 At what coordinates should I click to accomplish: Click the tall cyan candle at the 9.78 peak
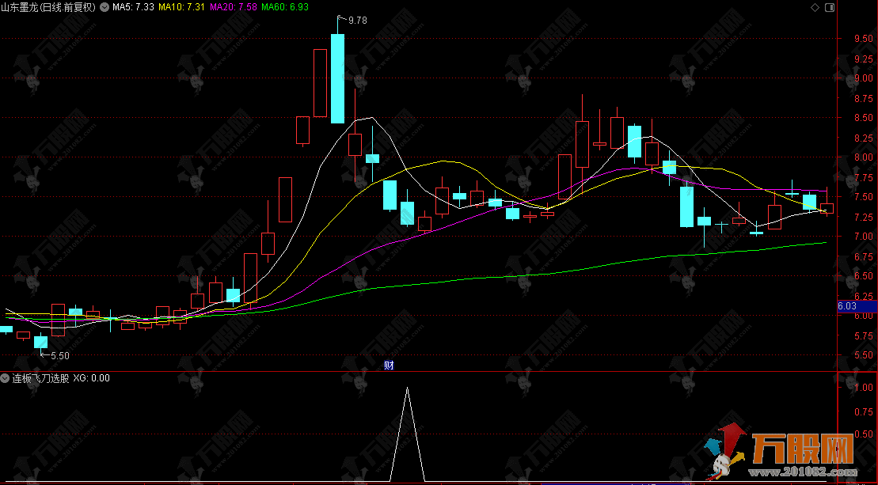[x=337, y=79]
